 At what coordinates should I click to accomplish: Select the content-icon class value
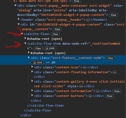[x=67, y=67]
